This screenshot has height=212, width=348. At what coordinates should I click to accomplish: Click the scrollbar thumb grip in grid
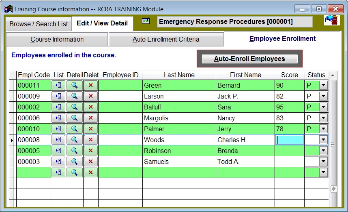coord(333,145)
